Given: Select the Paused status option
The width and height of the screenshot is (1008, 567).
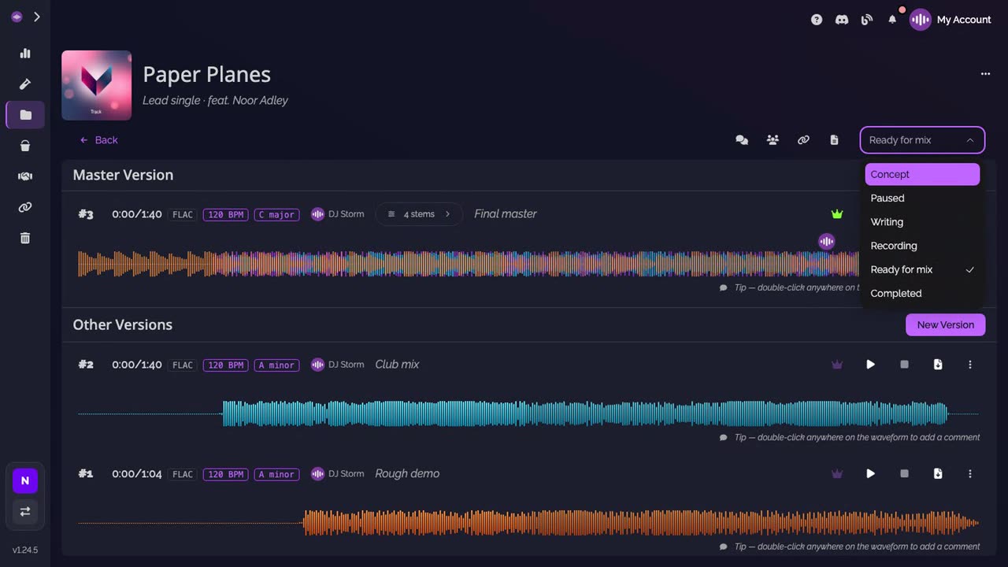Looking at the screenshot, I should tap(922, 198).
